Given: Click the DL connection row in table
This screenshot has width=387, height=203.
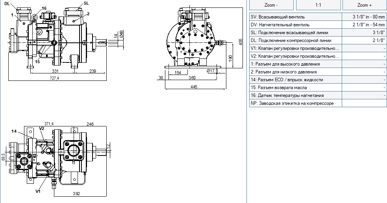Looking at the screenshot, I should (x=318, y=40).
